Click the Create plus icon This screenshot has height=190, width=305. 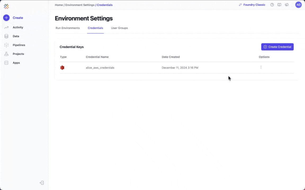pyautogui.click(x=6, y=18)
